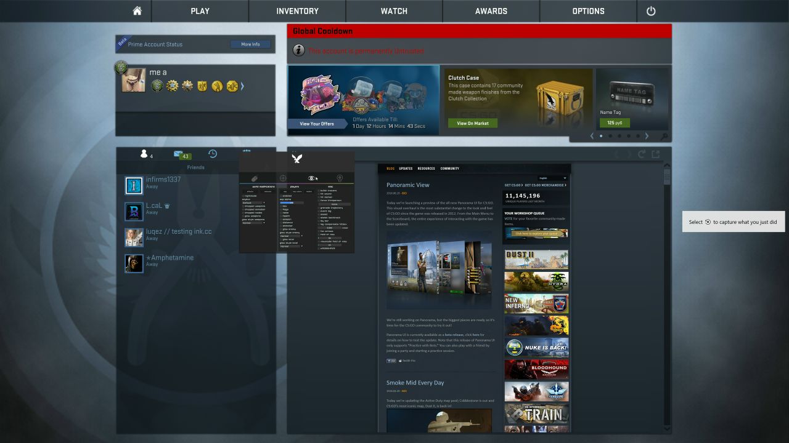Open the Dust II banner thumbnail
The height and width of the screenshot is (443, 789).
536,259
